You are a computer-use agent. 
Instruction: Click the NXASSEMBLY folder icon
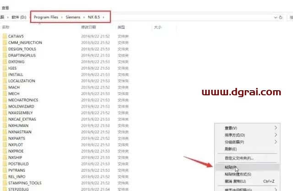tap(5, 113)
